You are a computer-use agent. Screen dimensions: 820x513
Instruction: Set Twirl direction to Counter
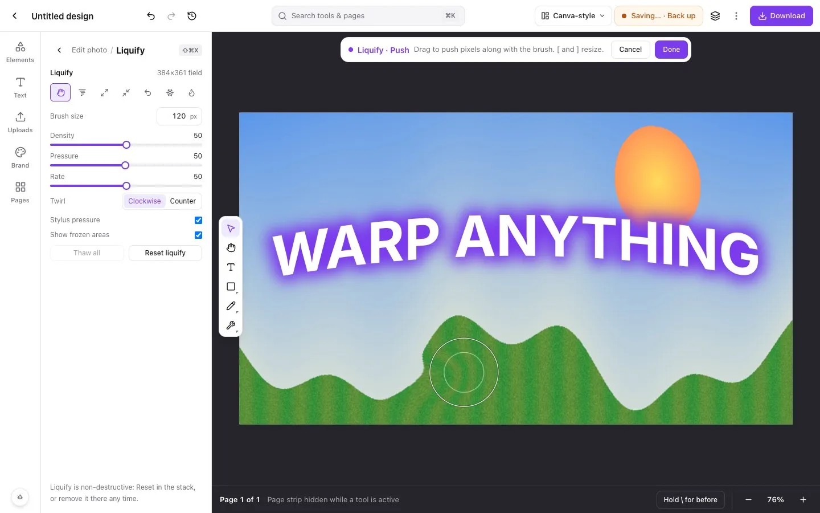click(183, 201)
